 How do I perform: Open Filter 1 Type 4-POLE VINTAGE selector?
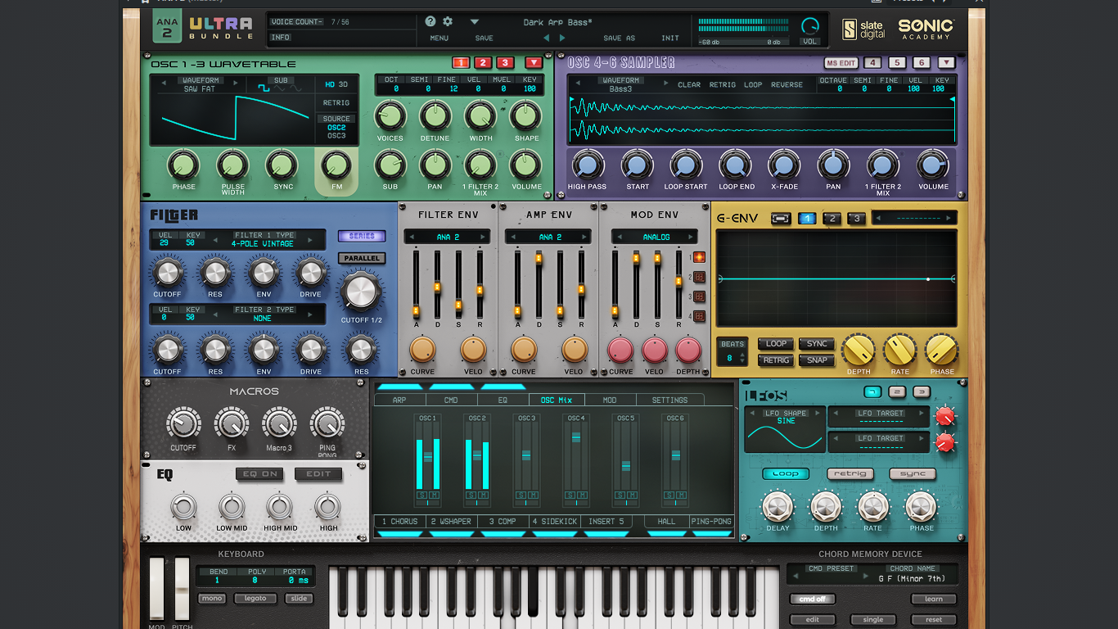pyautogui.click(x=263, y=239)
